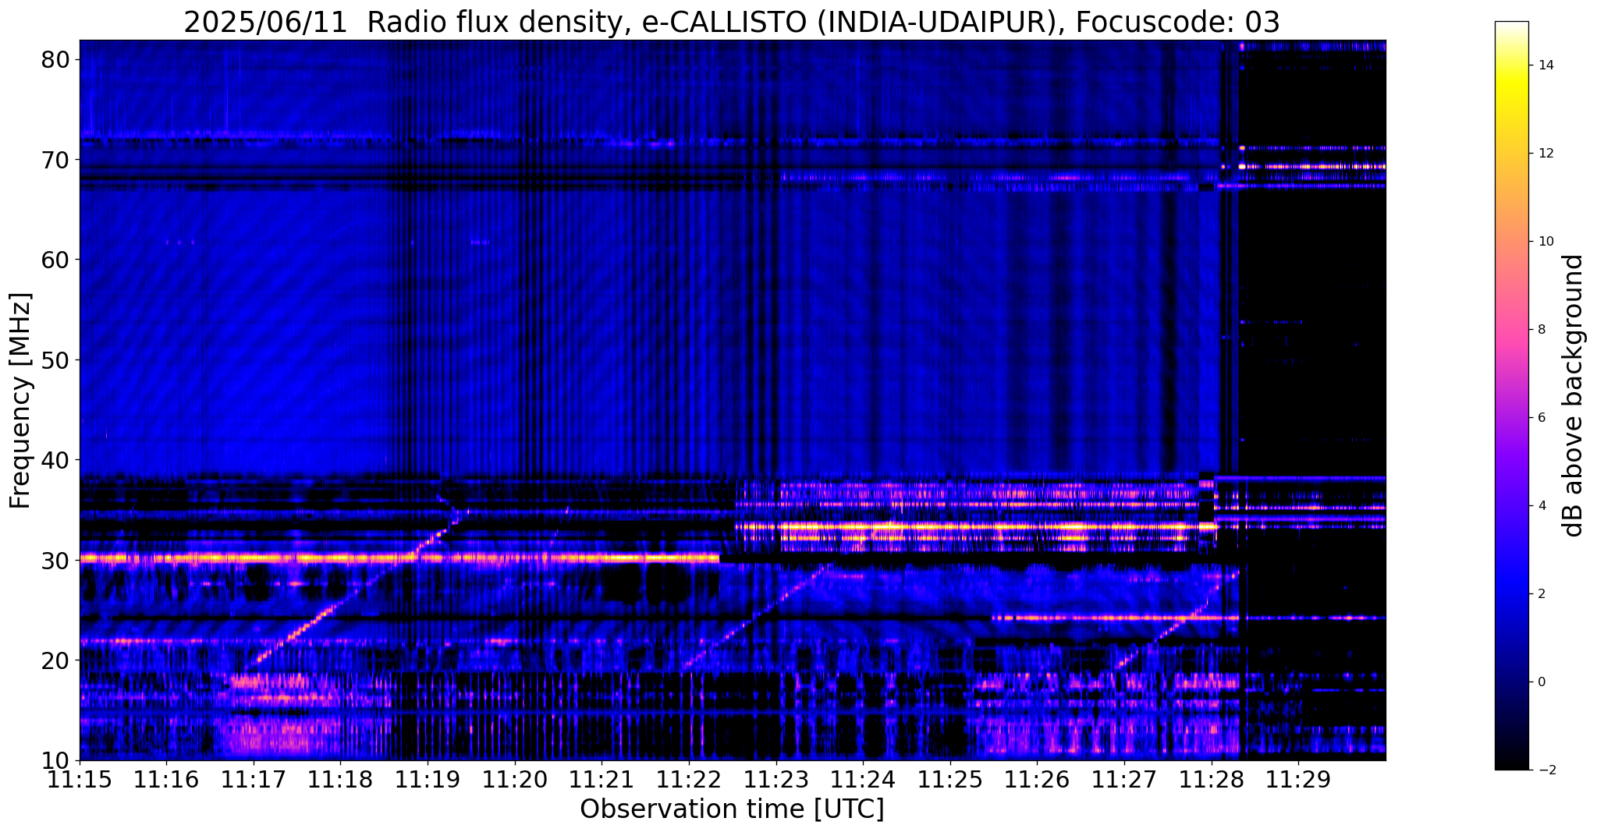1597x832 pixels.
Task: Click the 11:17 time tick label
Action: click(254, 779)
